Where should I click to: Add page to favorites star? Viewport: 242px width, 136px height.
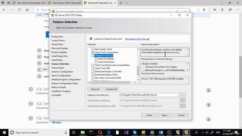click(x=204, y=9)
